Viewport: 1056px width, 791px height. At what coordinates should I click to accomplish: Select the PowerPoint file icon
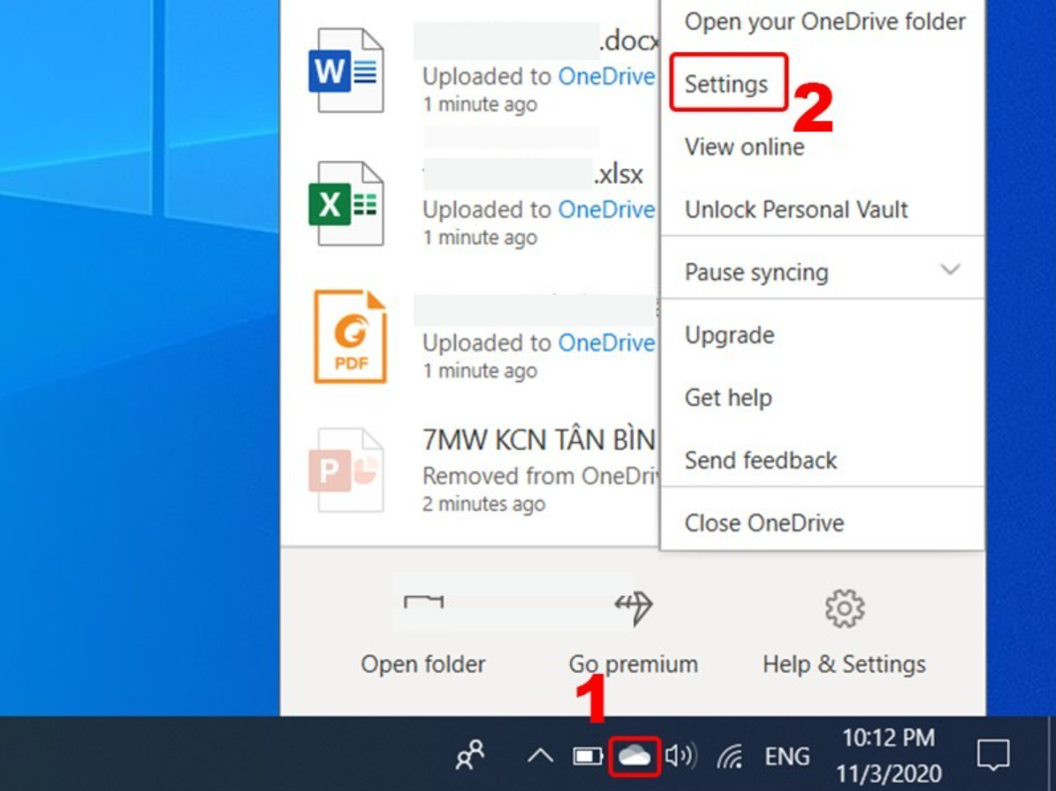tap(346, 469)
